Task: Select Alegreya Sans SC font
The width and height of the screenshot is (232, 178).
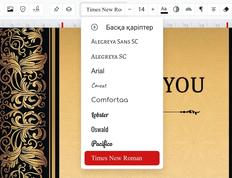Action: [122, 42]
